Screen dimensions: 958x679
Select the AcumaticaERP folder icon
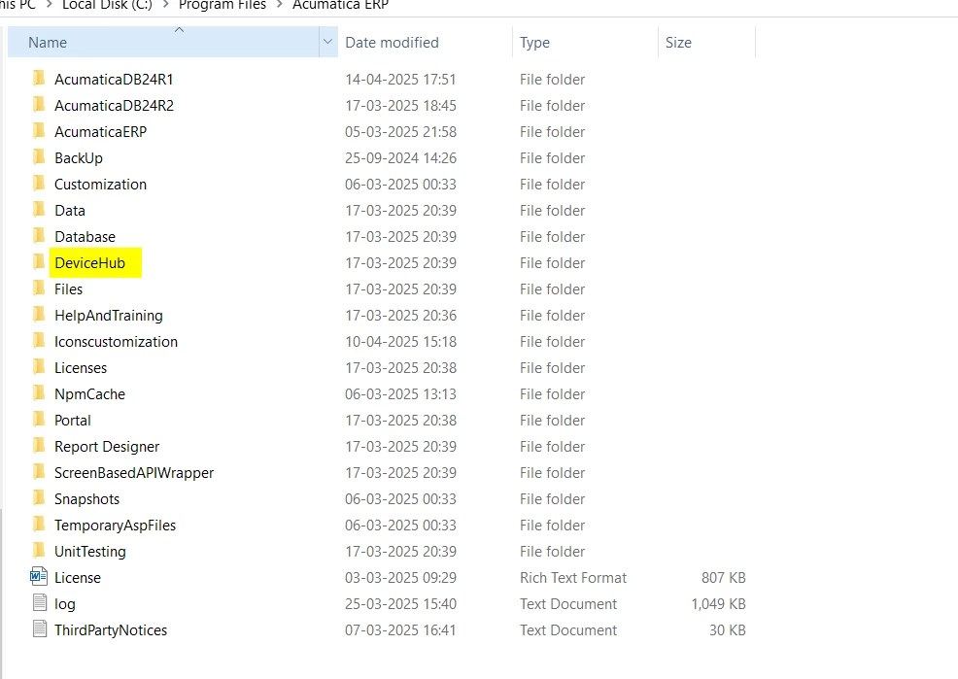click(x=39, y=131)
